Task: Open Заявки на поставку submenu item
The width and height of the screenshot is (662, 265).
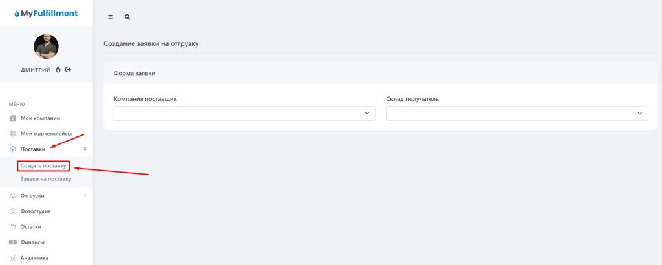Action: (45, 179)
